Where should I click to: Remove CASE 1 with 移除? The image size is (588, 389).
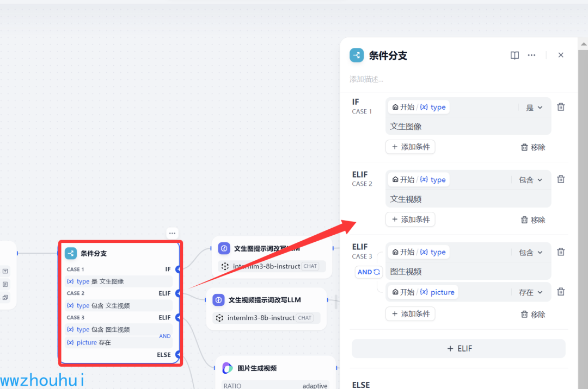[x=533, y=147]
